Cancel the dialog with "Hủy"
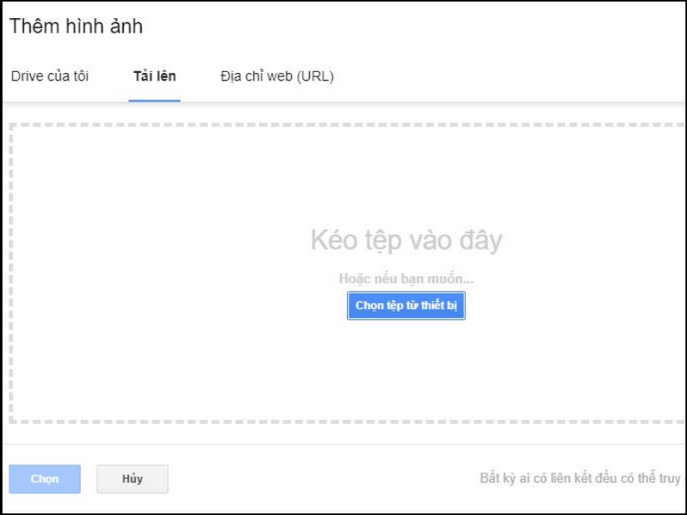This screenshot has height=515, width=687. click(132, 479)
